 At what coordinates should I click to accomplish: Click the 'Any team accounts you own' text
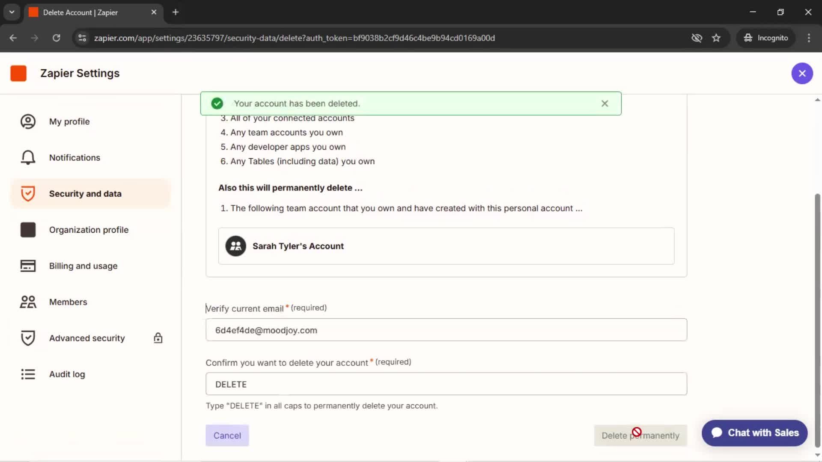pos(286,133)
